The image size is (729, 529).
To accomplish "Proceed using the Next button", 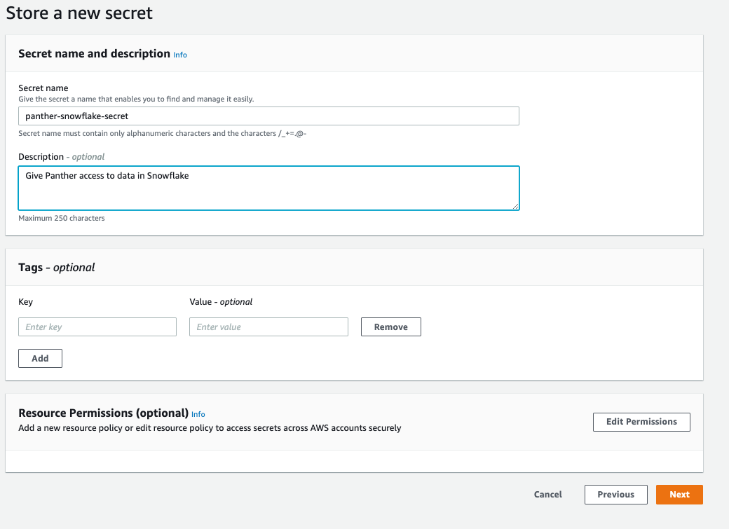I will click(679, 494).
